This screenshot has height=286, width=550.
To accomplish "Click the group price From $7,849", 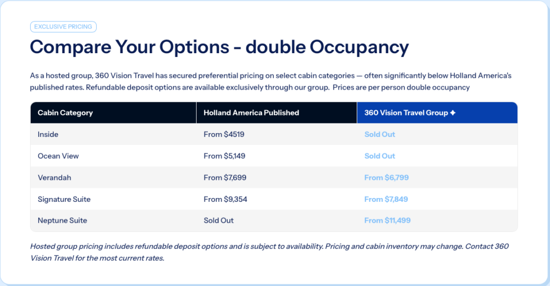I will coord(386,200).
